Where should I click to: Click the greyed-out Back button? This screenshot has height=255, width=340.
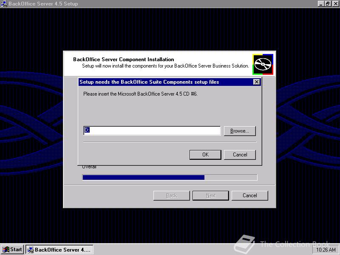pyautogui.click(x=172, y=195)
